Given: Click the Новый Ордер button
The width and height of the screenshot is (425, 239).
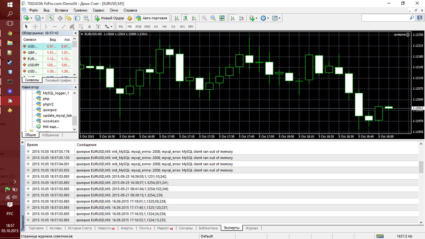Looking at the screenshot, I should (x=109, y=18).
